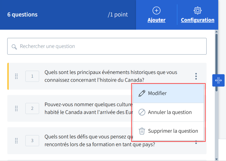Select the question 1 number box
226x161 pixels.
pos(32,76)
